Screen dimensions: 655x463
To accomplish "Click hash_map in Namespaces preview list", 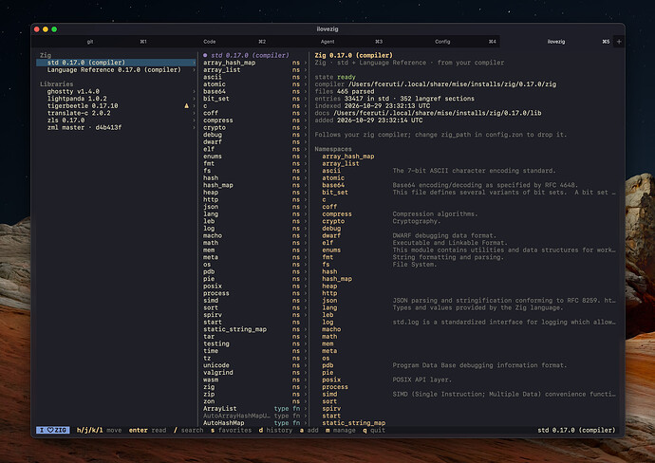I will point(337,279).
